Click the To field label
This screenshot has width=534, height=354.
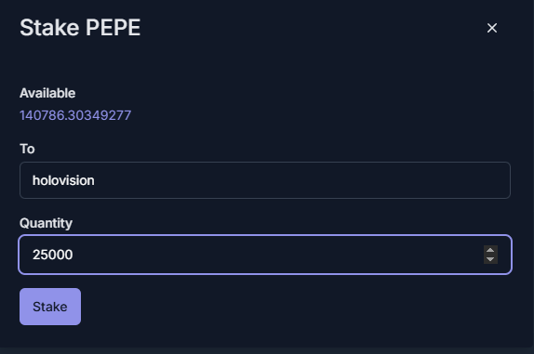pyautogui.click(x=27, y=149)
